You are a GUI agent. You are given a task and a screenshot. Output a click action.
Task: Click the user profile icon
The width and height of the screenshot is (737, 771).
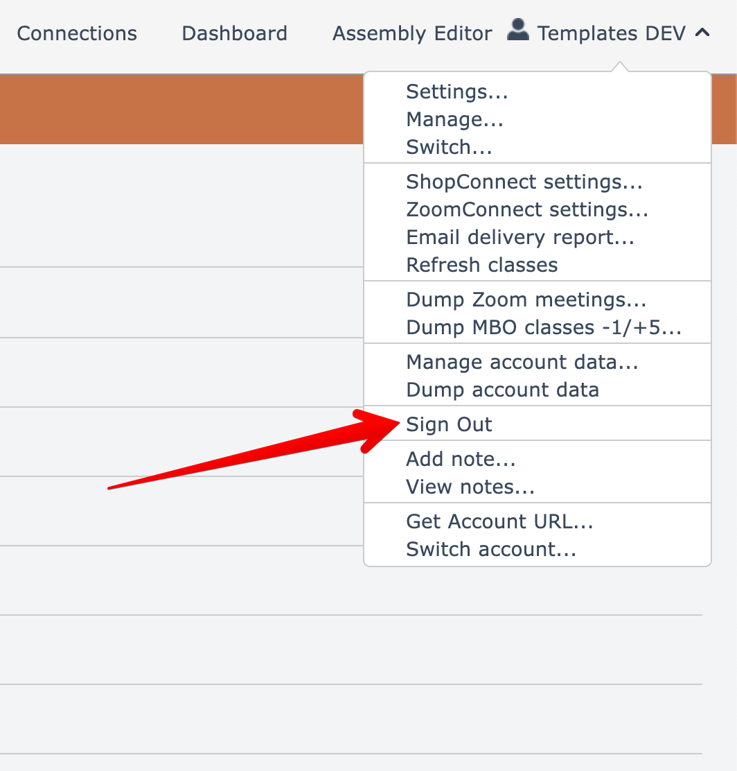point(517,31)
